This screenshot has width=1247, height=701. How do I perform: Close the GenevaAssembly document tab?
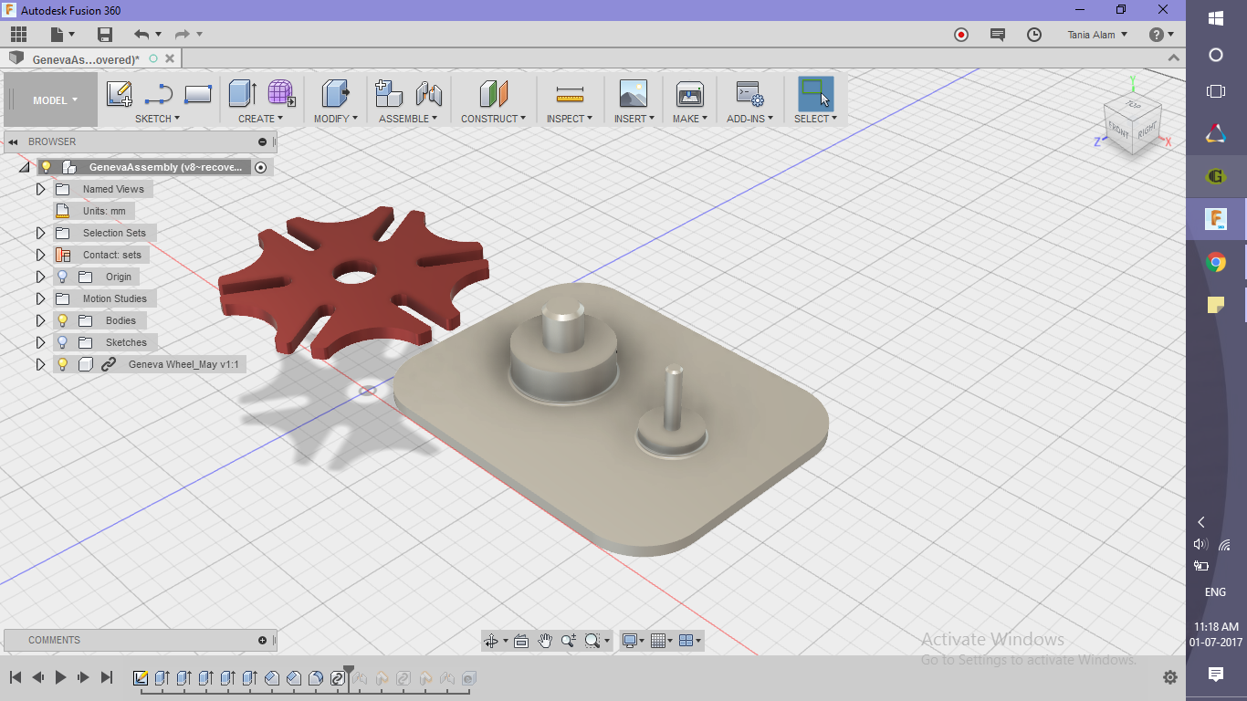point(170,58)
